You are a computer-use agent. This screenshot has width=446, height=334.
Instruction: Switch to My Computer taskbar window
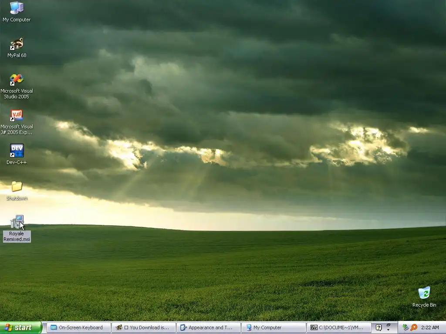tap(273, 327)
